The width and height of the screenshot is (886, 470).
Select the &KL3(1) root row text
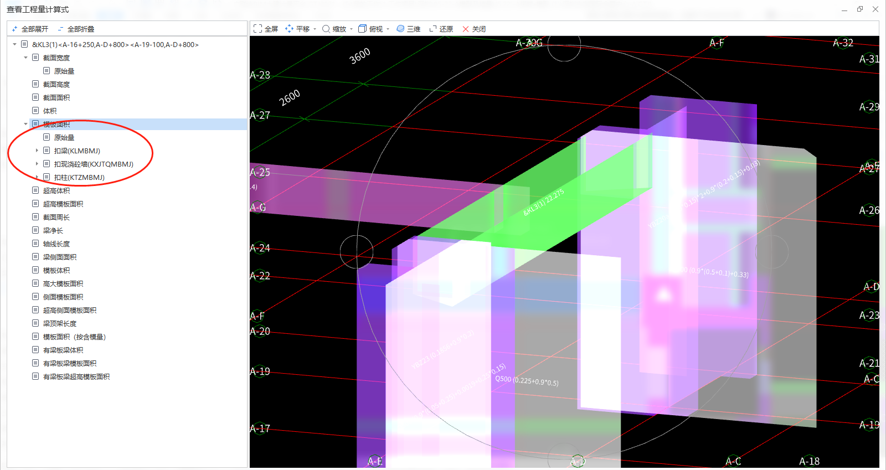[x=115, y=44]
